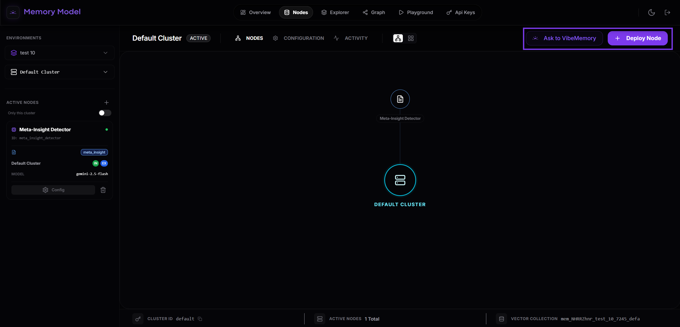Click the Ask to VibeMemory button
The image size is (680, 327).
[564, 38]
